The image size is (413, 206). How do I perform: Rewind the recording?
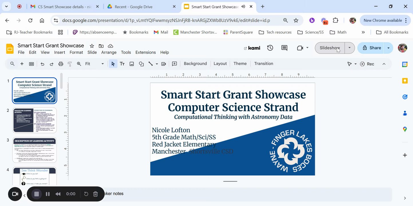(x=58, y=194)
